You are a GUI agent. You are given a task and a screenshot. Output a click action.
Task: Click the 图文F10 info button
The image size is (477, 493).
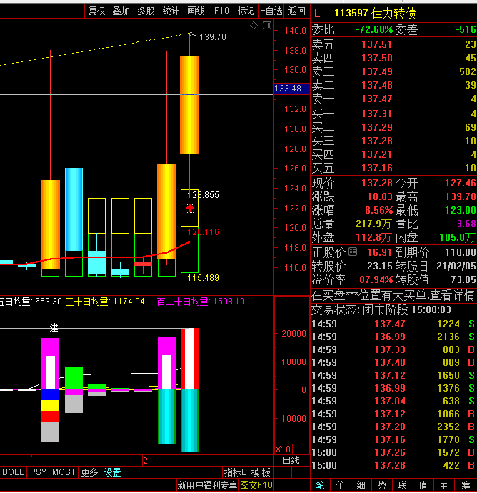pyautogui.click(x=256, y=485)
